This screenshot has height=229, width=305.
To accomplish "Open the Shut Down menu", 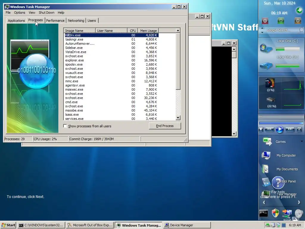I will click(46, 13).
